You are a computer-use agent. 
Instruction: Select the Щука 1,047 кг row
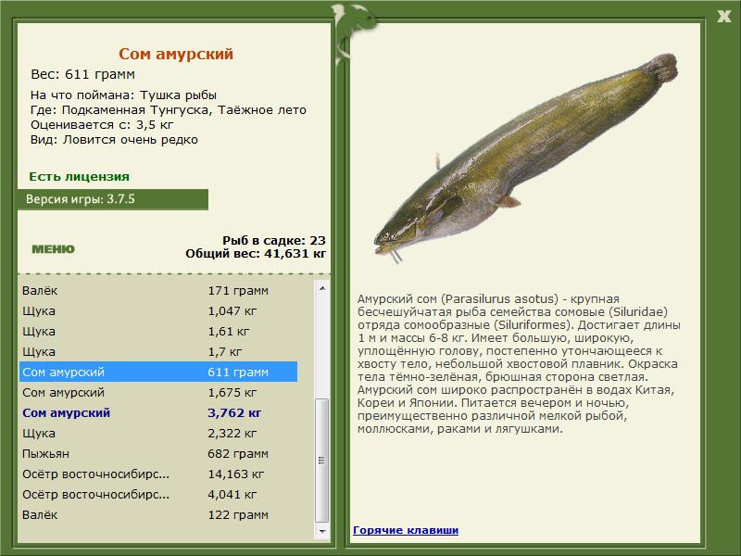(158, 310)
